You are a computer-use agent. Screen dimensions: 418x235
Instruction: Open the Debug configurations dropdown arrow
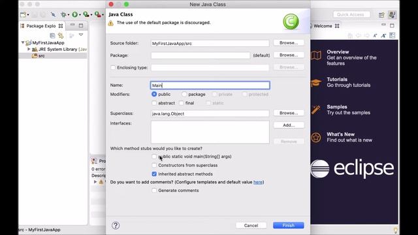[69, 15]
